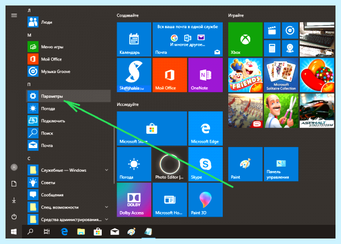Open Погода in the app list
This screenshot has width=341, height=244.
click(68, 109)
